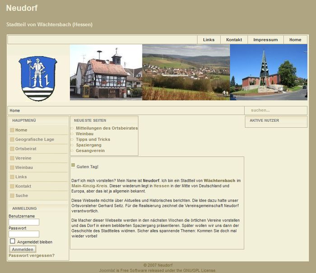
Task: Click the Aktive Nutzer module heading
Action: click(265, 121)
